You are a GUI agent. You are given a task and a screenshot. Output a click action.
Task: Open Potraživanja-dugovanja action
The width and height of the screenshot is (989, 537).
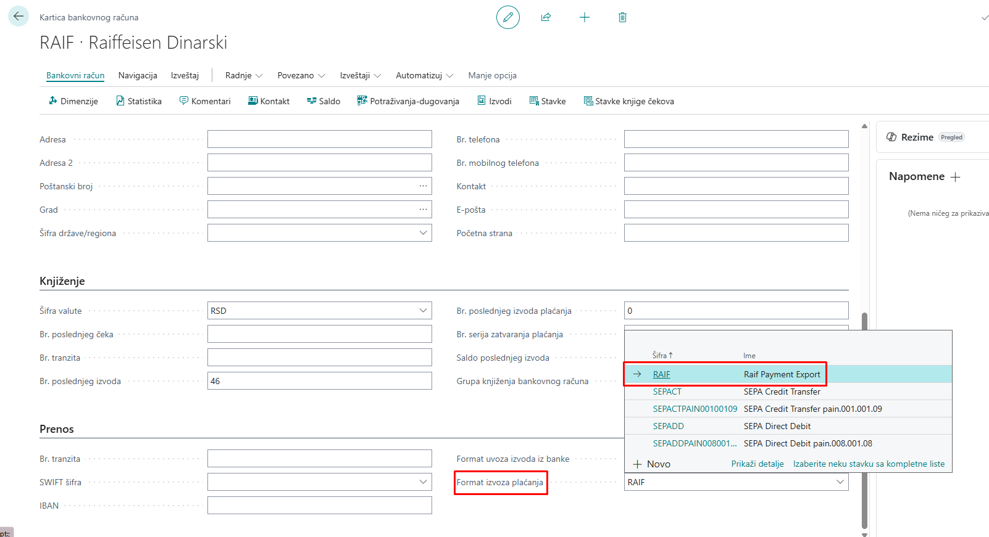[408, 101]
